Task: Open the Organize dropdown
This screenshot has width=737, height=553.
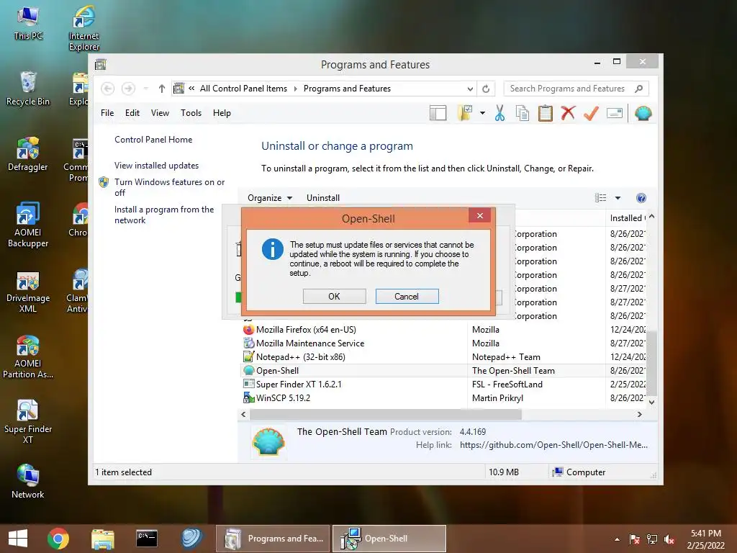Action: tap(270, 198)
